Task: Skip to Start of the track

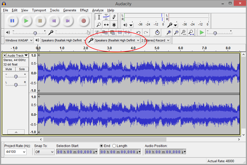Action: [54, 21]
